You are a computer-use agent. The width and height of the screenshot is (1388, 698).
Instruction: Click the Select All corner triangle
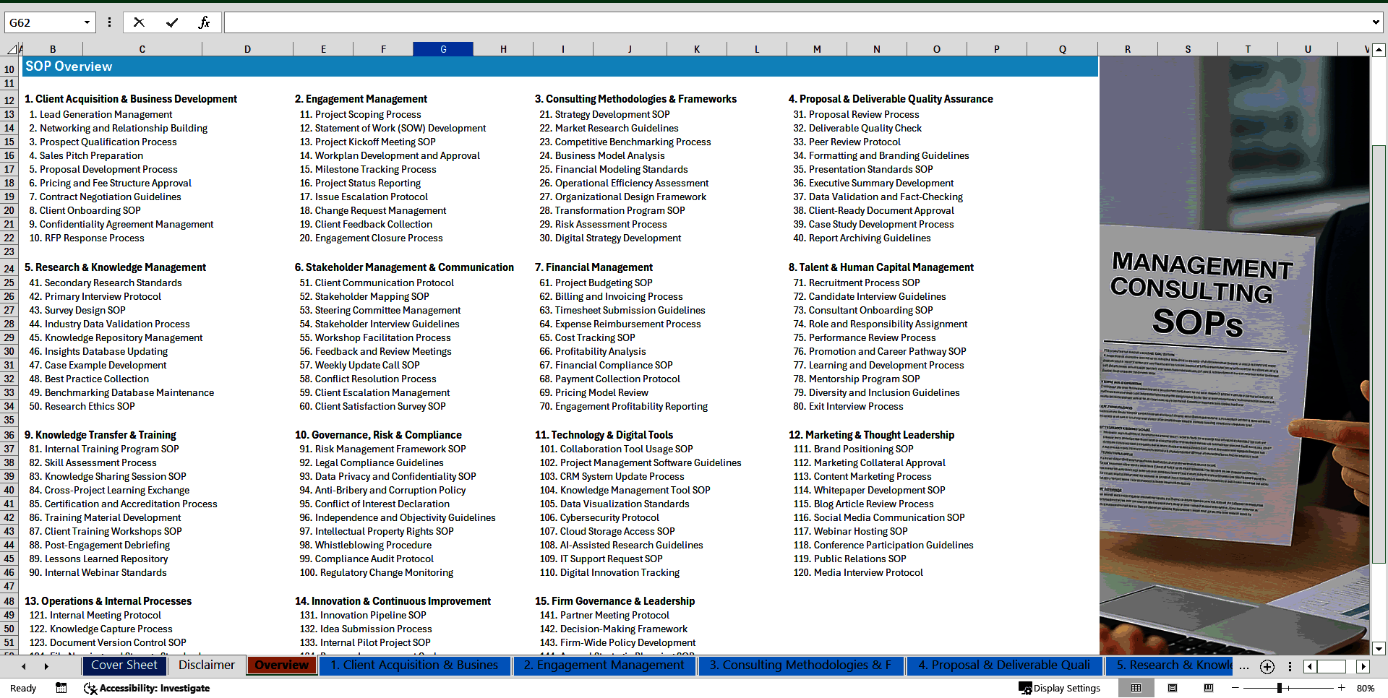click(x=12, y=49)
